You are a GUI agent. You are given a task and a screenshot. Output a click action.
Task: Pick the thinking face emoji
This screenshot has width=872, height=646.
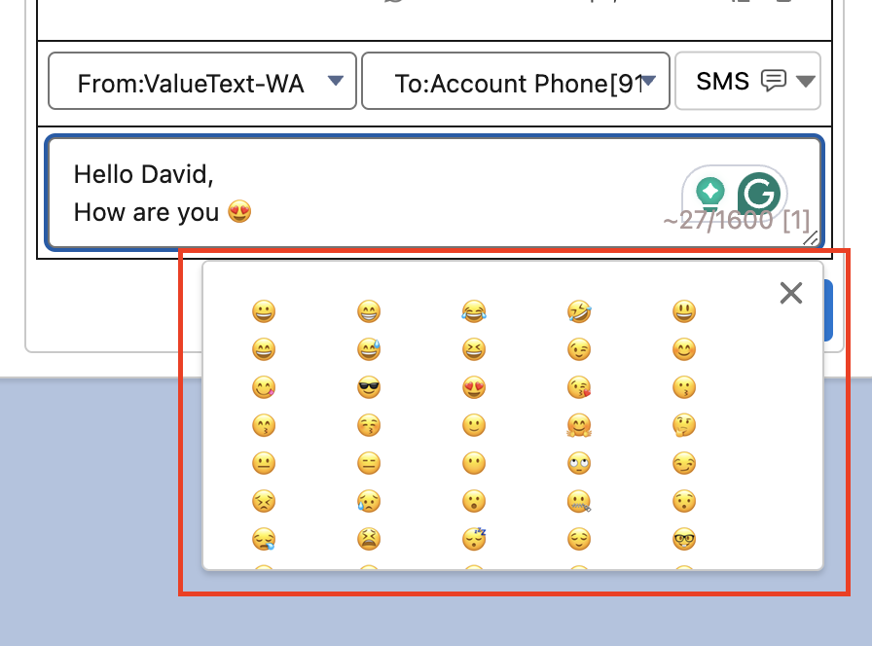[684, 425]
